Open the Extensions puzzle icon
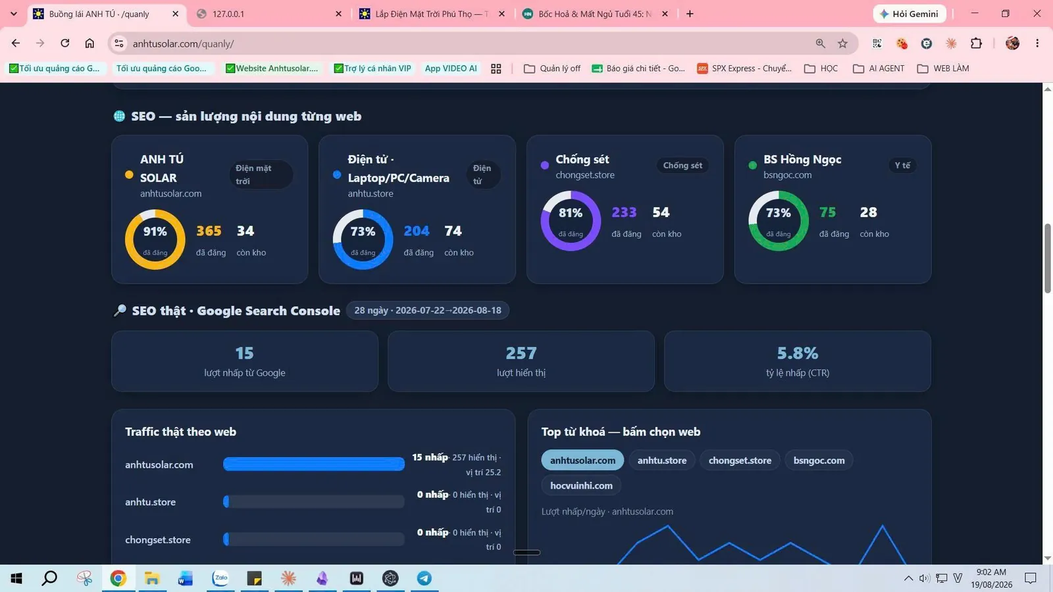1053x592 pixels. tap(976, 43)
